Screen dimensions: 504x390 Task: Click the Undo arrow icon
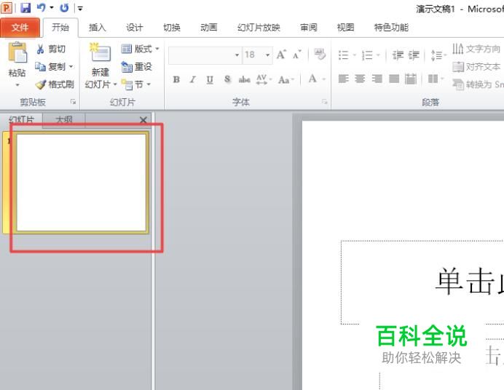(41, 7)
